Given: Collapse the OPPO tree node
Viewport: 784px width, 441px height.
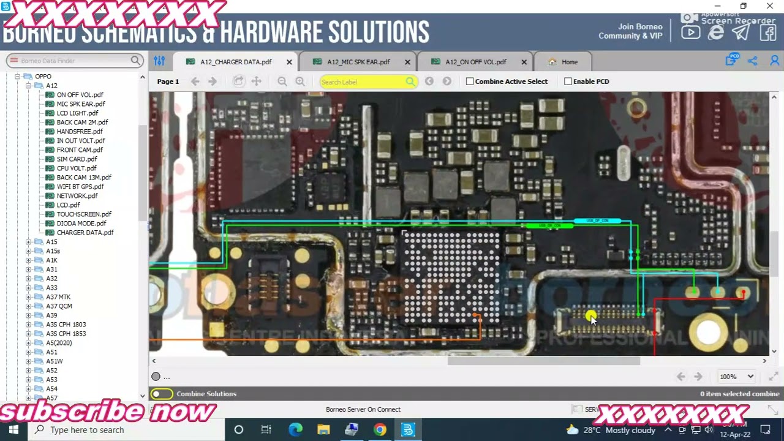Looking at the screenshot, I should pyautogui.click(x=18, y=77).
